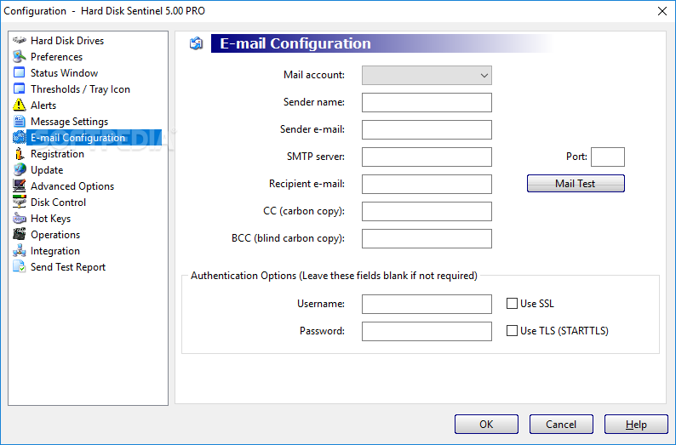
Task: Click the Recipient e-mail field
Action: 427,184
